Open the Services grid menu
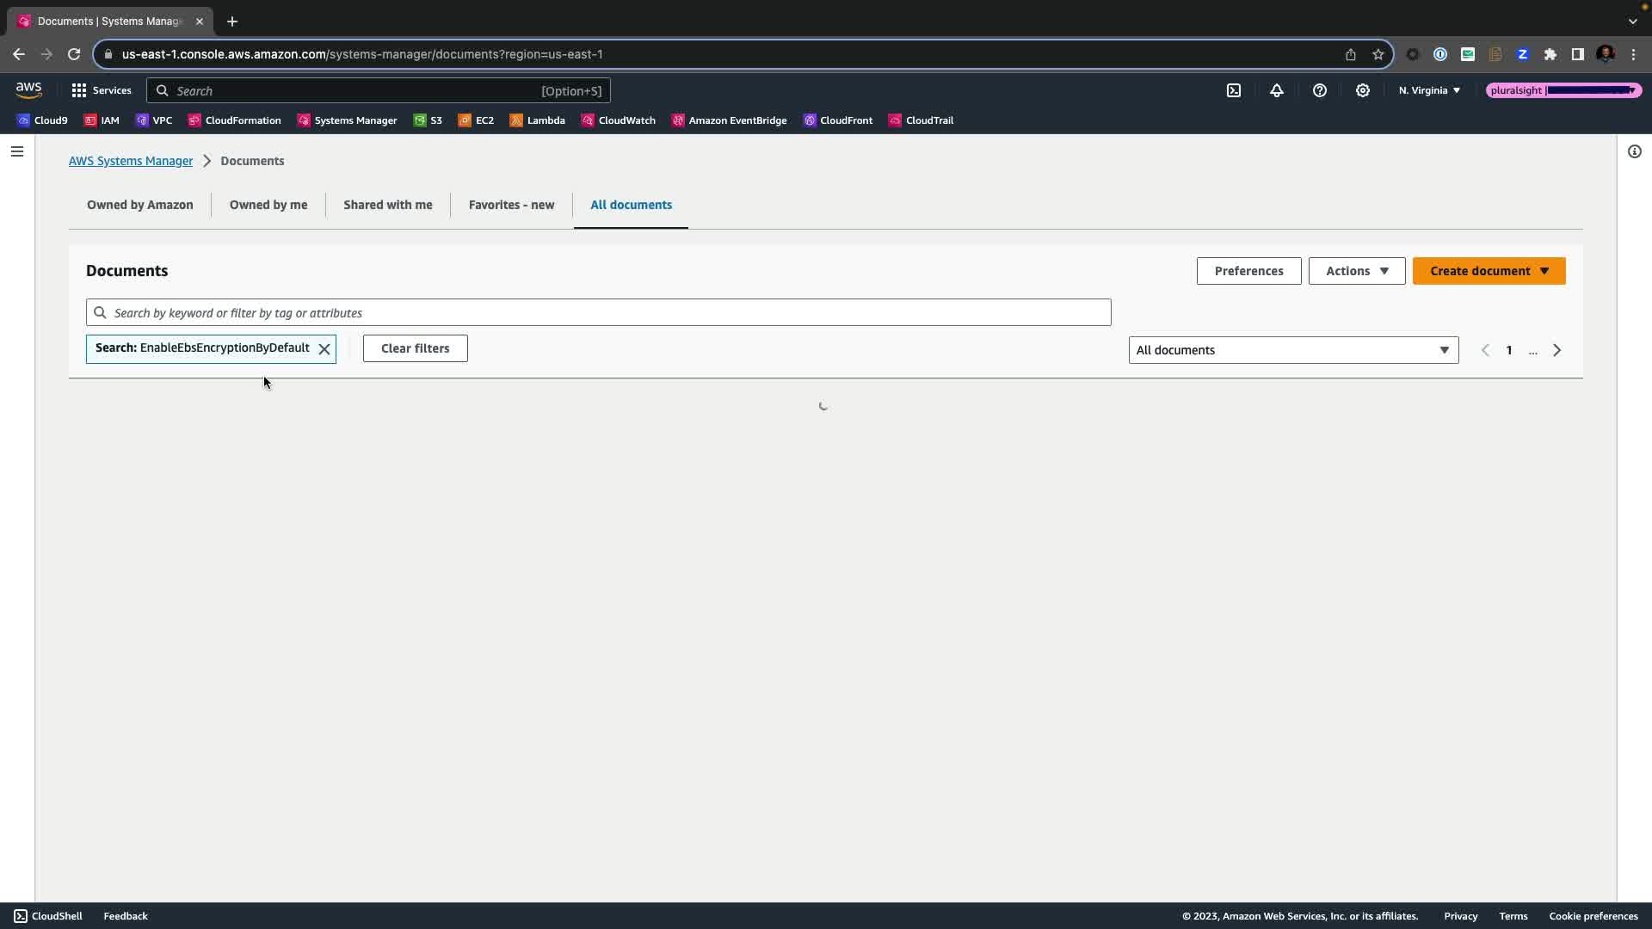The image size is (1652, 929). point(102,90)
